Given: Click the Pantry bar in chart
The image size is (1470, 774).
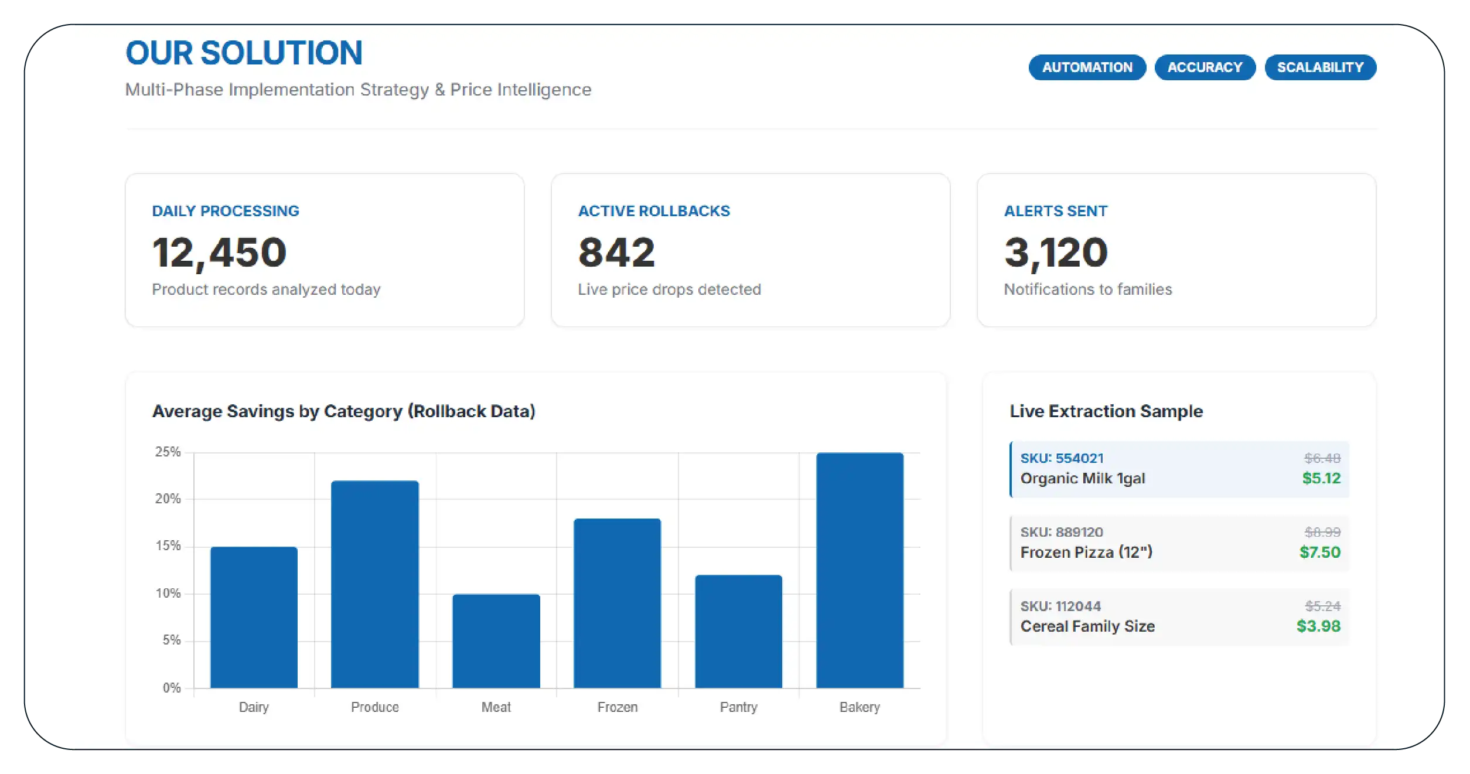Looking at the screenshot, I should (738, 631).
